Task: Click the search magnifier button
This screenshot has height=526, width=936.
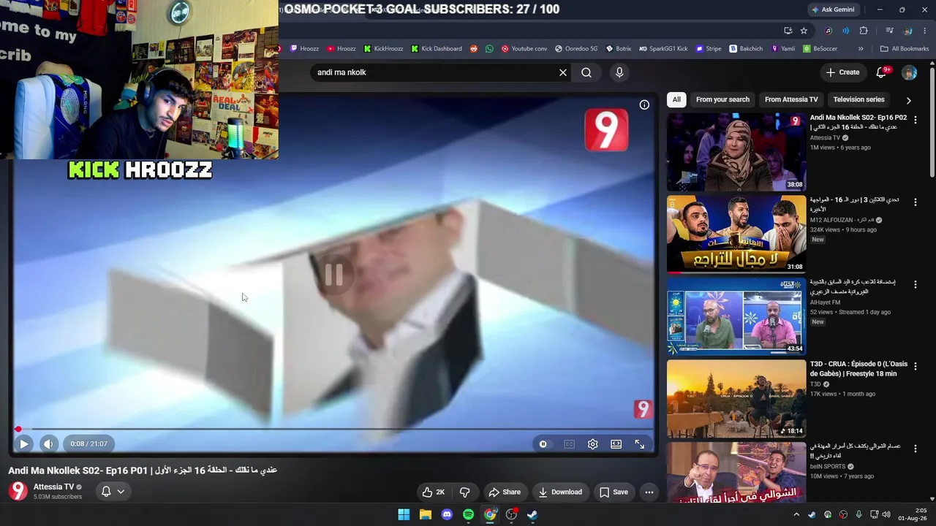Action: point(586,72)
